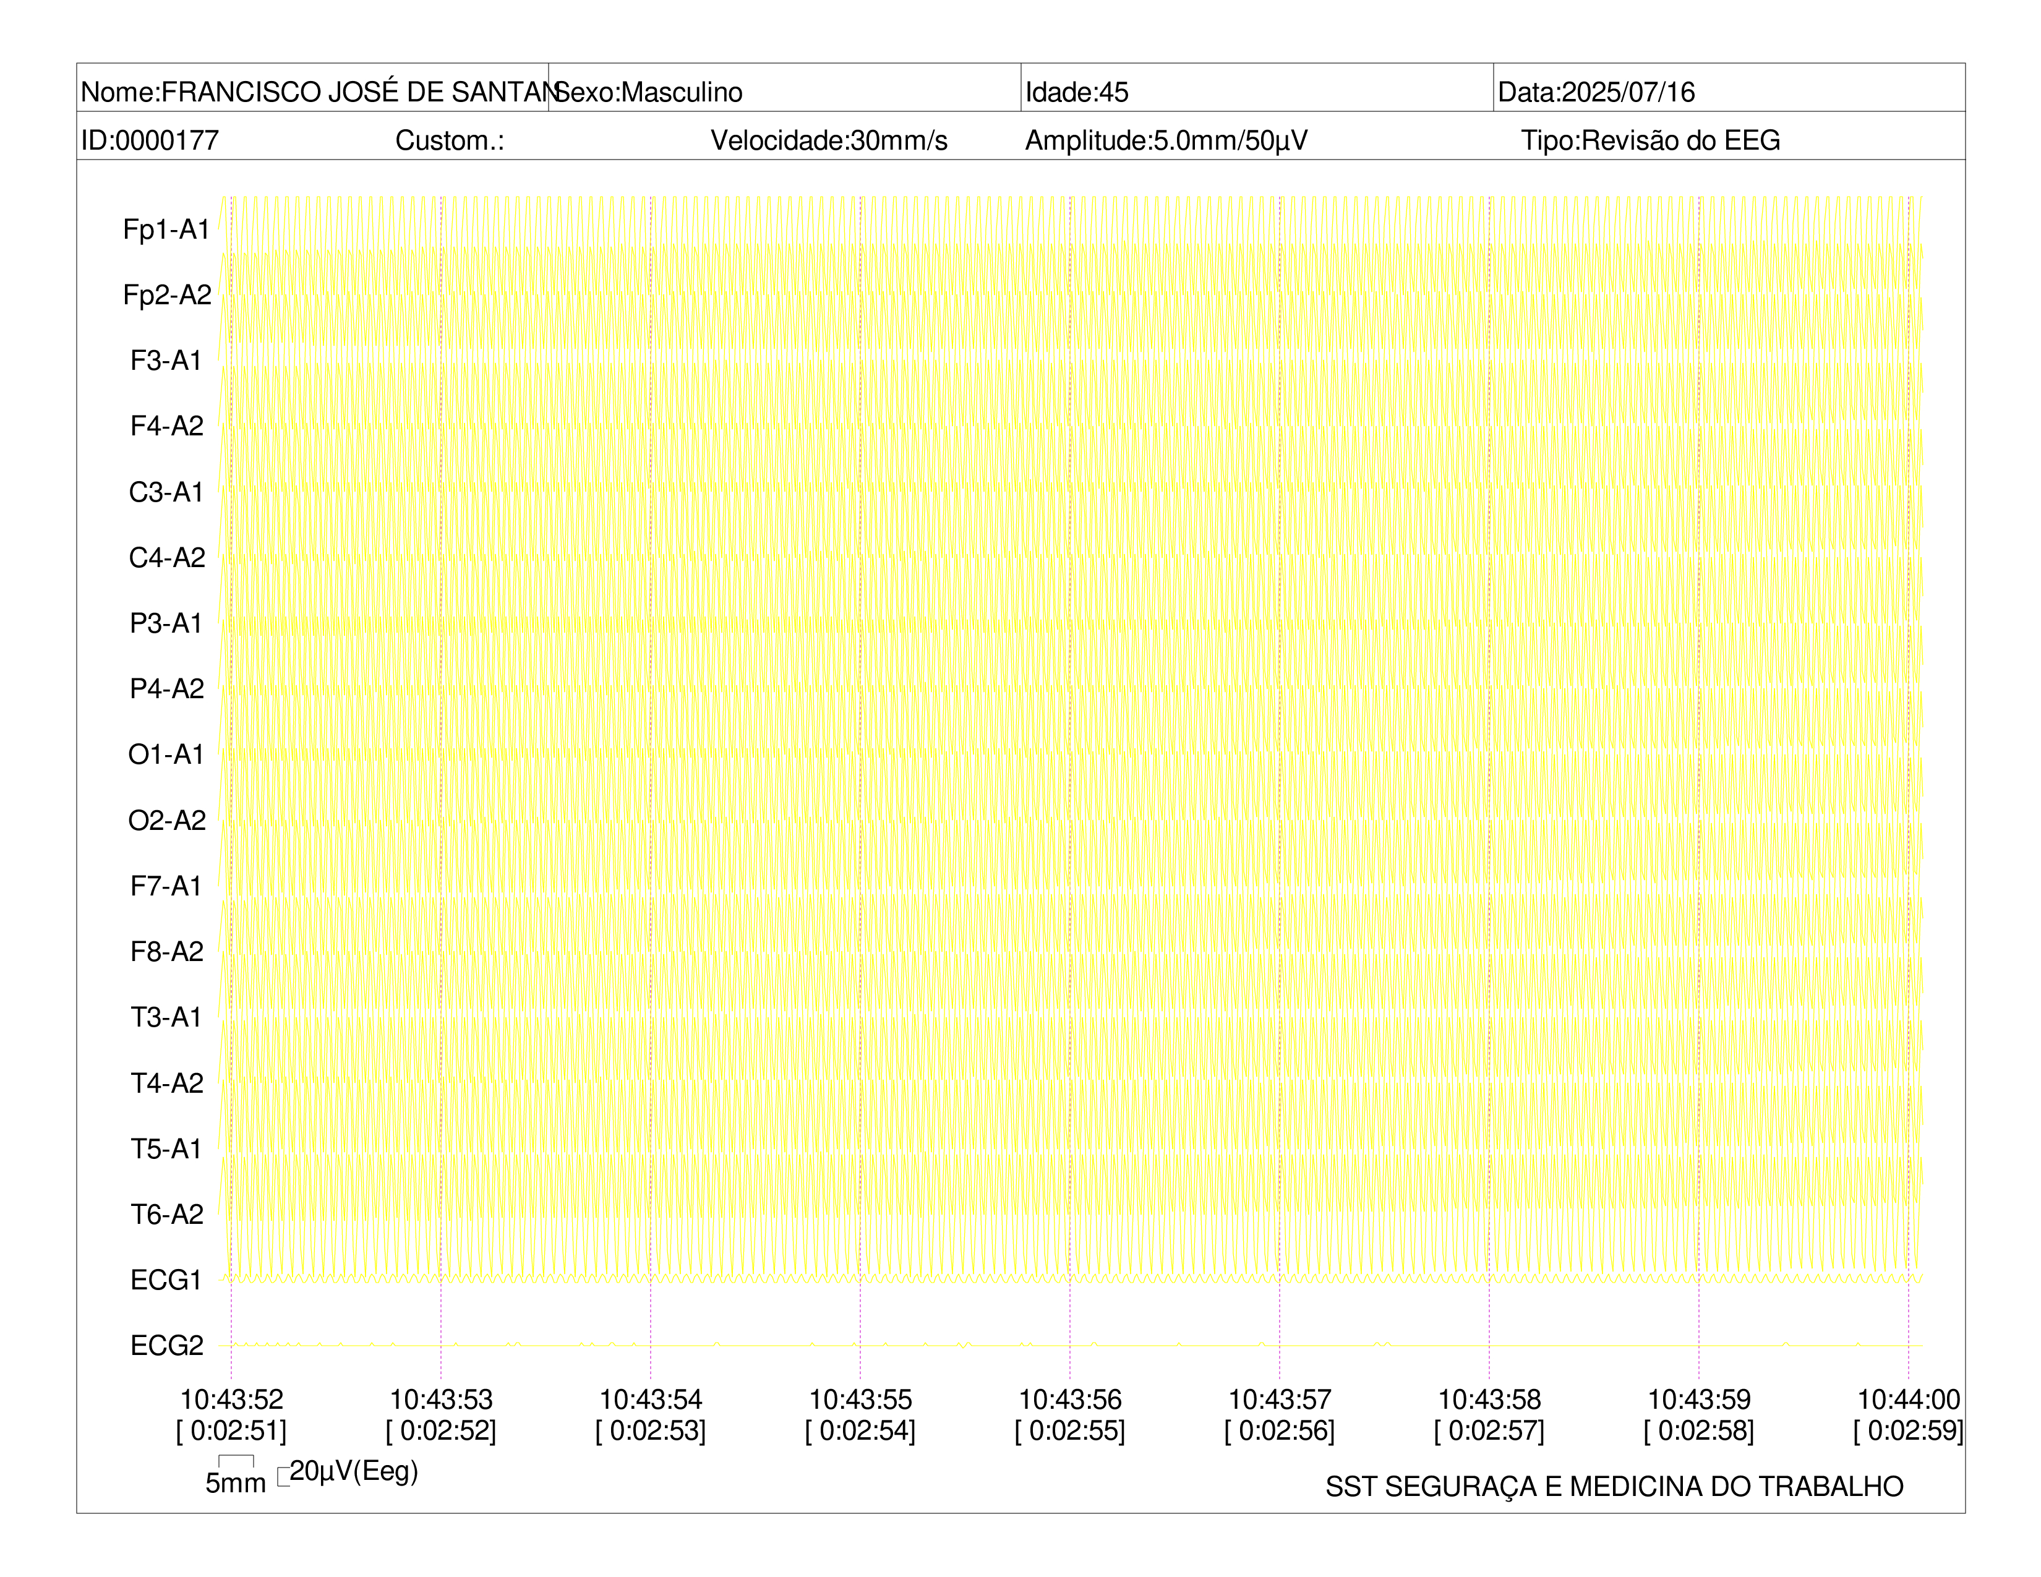Click the 'Custom.:' label

click(450, 140)
